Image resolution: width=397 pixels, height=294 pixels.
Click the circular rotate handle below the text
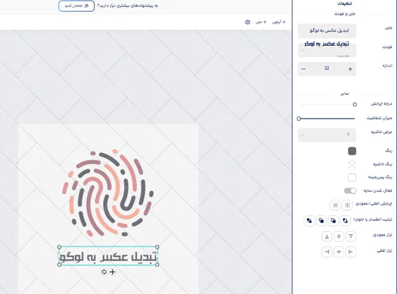click(104, 272)
